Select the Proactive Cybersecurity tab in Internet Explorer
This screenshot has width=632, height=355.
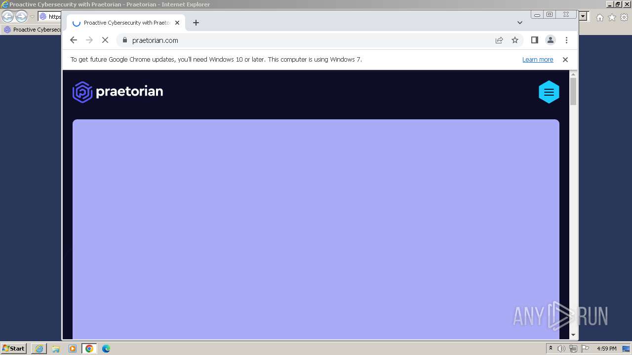click(x=32, y=30)
